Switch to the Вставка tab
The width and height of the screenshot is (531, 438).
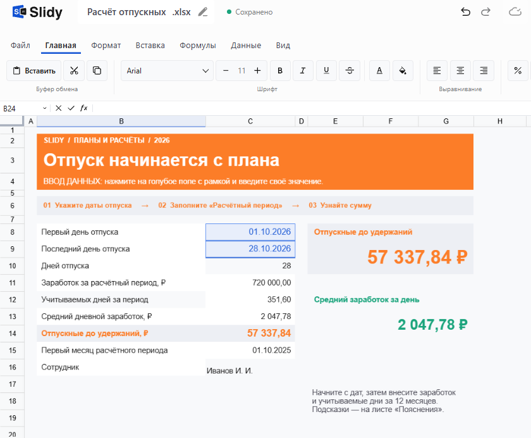150,46
